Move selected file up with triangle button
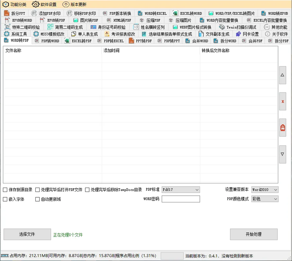292x261 pixels. tap(283, 75)
